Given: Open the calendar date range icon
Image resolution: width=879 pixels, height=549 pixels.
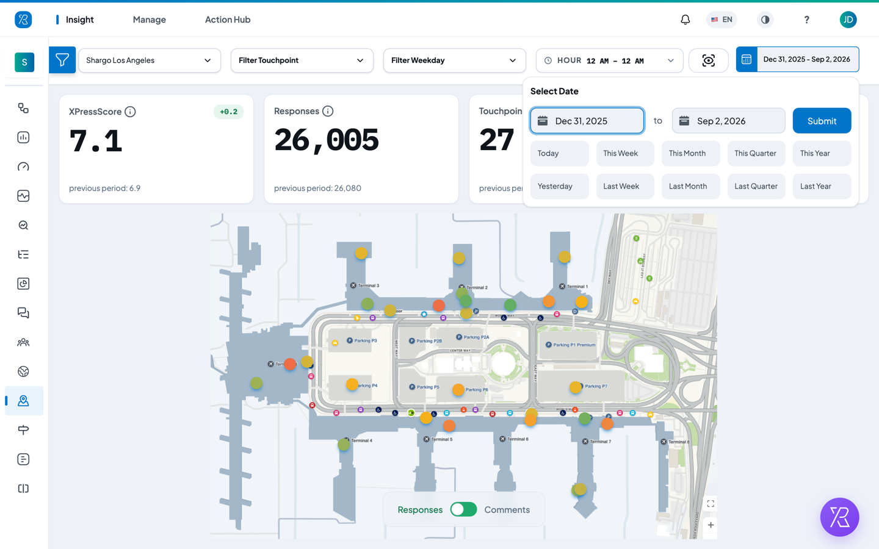Looking at the screenshot, I should [747, 59].
